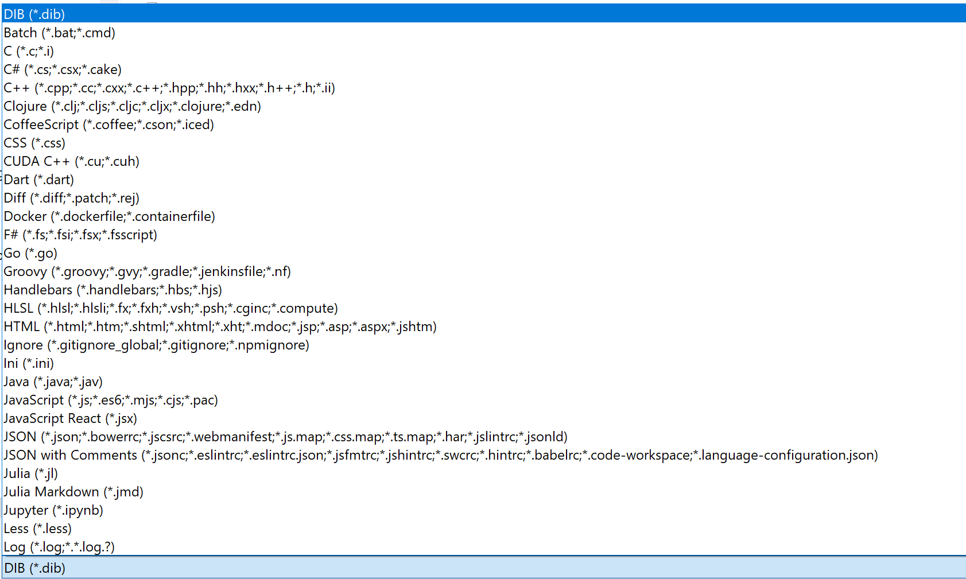Select the HLSL shader file type
This screenshot has height=579, width=966.
point(484,308)
